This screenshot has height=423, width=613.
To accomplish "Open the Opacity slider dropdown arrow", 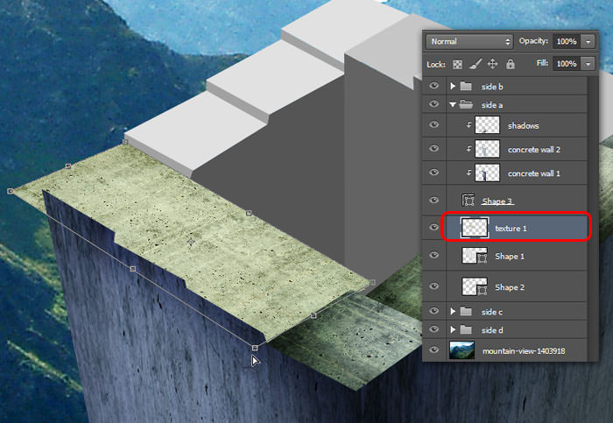I will click(x=588, y=41).
